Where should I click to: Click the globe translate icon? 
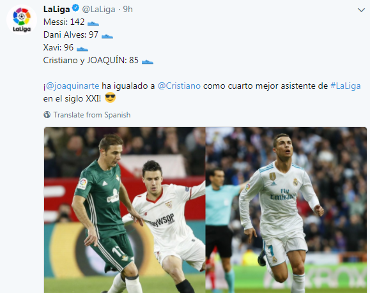47,115
